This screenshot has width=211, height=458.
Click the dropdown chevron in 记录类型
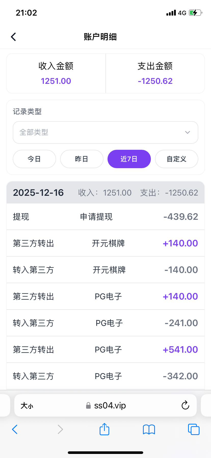188,132
